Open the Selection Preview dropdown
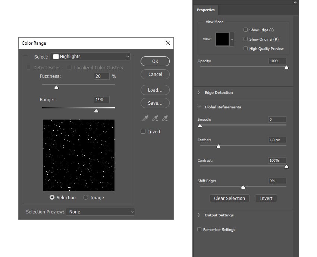This screenshot has height=257, width=317. 100,212
